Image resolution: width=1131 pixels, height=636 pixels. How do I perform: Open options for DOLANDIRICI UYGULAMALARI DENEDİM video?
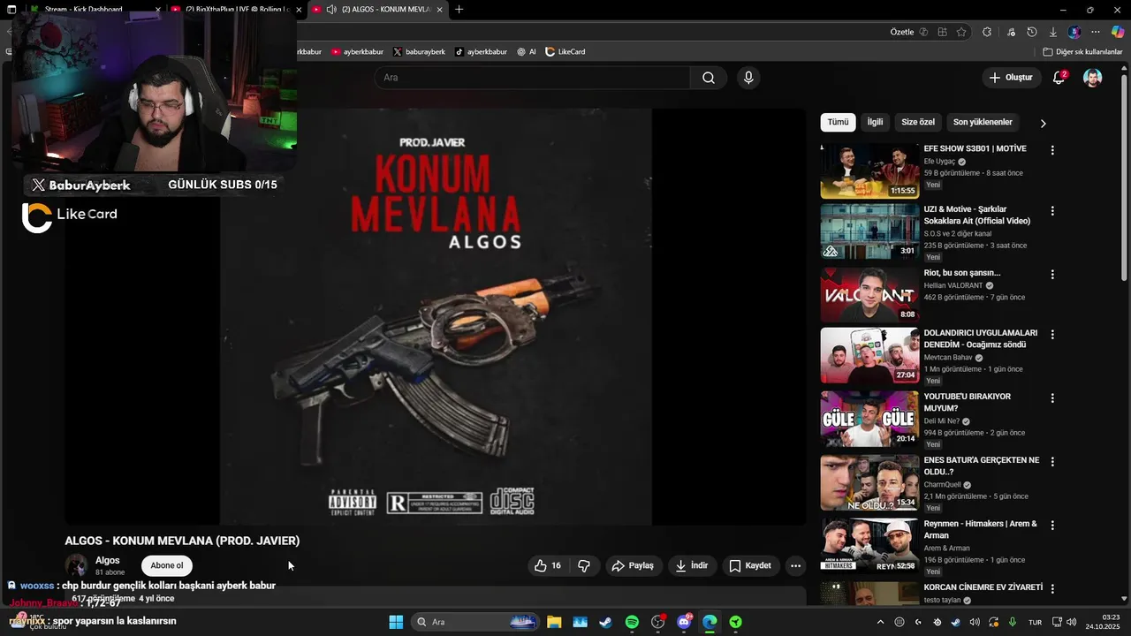(1051, 335)
